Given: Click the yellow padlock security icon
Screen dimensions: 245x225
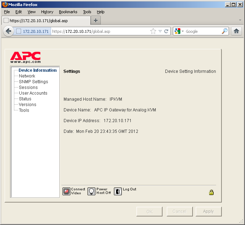Looking at the screenshot, I should (211, 192).
